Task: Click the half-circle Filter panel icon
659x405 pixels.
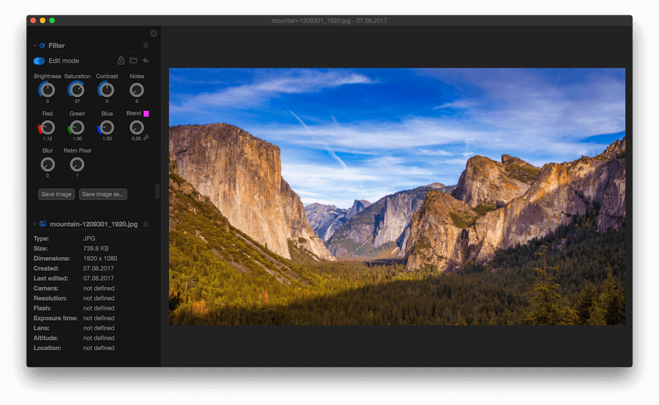Action: (42, 46)
